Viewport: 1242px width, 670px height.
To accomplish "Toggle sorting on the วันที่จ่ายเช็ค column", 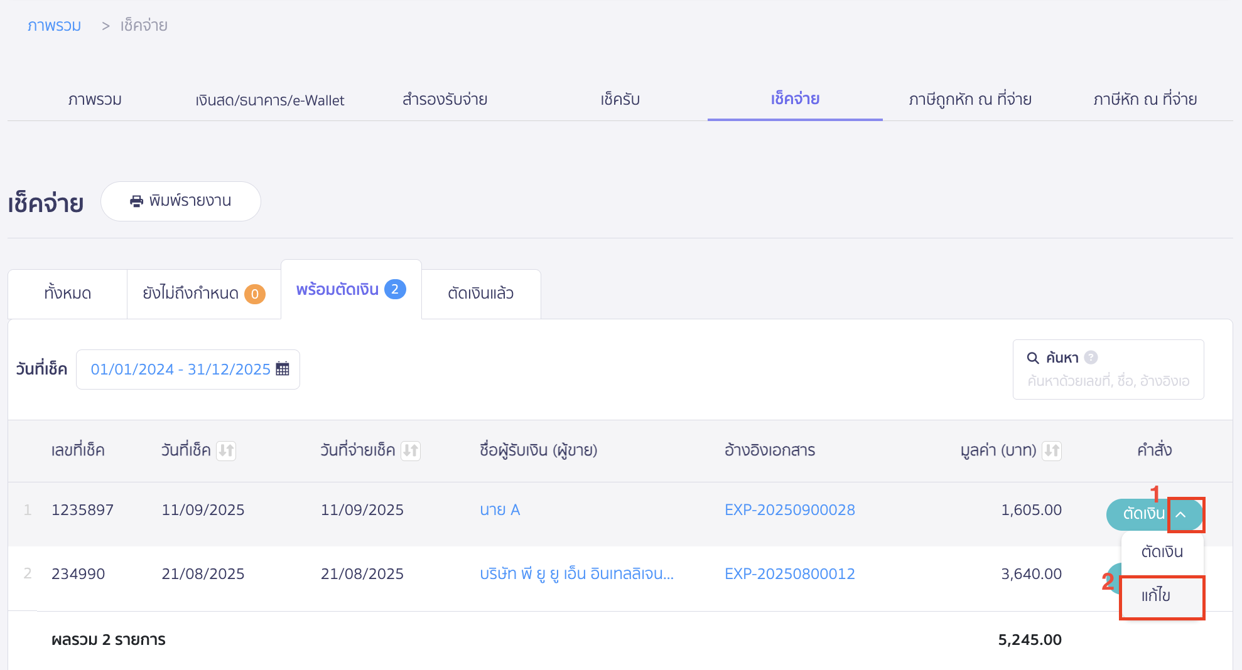I will click(411, 450).
